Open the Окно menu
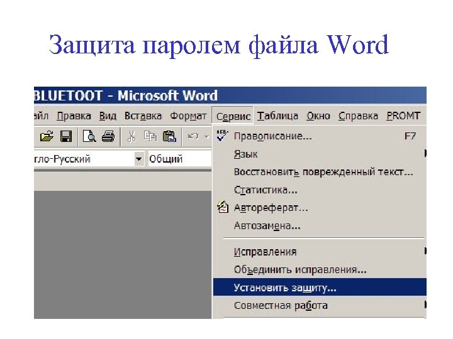 (318, 116)
